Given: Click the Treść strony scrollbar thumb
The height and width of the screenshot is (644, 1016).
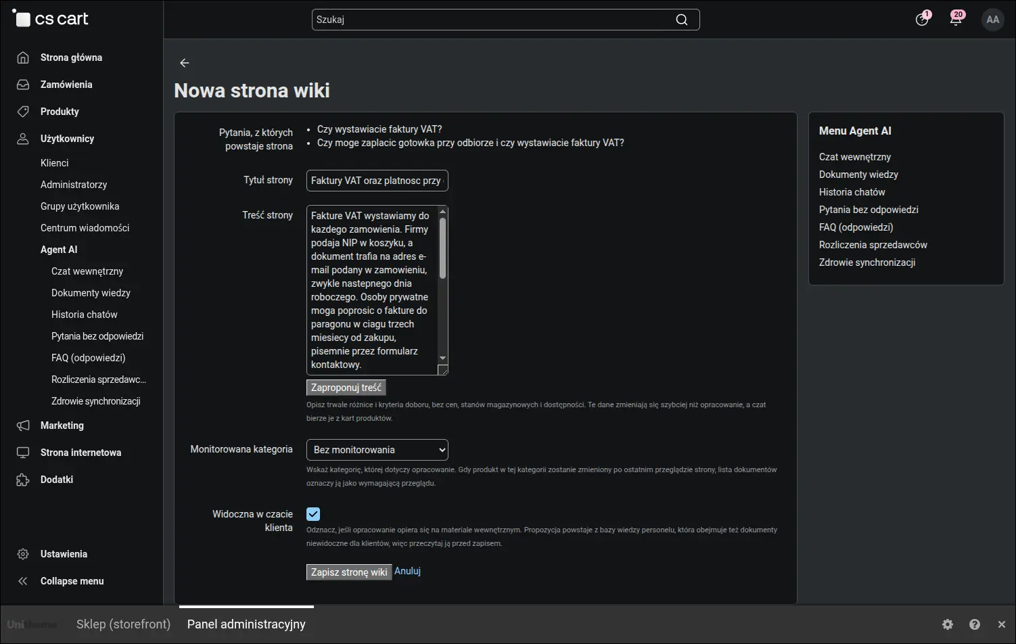Looking at the screenshot, I should tap(443, 248).
